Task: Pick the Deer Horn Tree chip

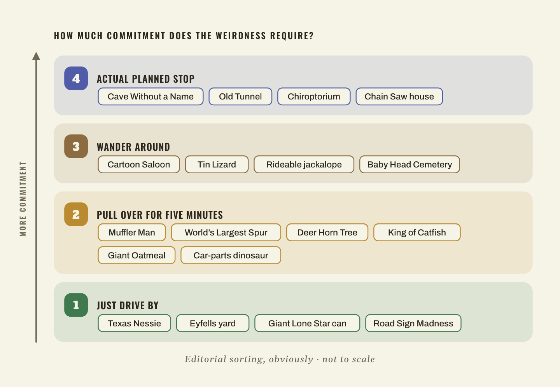Action: click(x=327, y=232)
